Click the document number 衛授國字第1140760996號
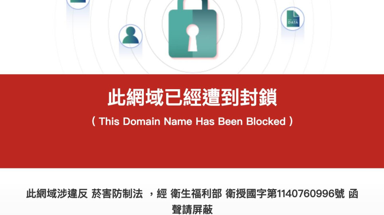The image size is (384, 215). [x=285, y=193]
